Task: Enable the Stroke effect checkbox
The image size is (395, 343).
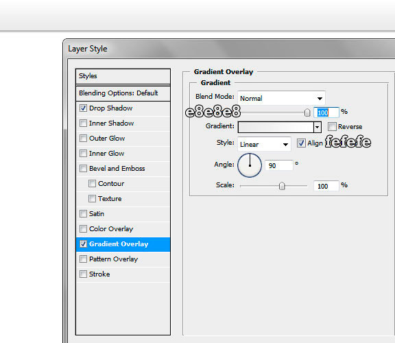Action: [x=83, y=274]
